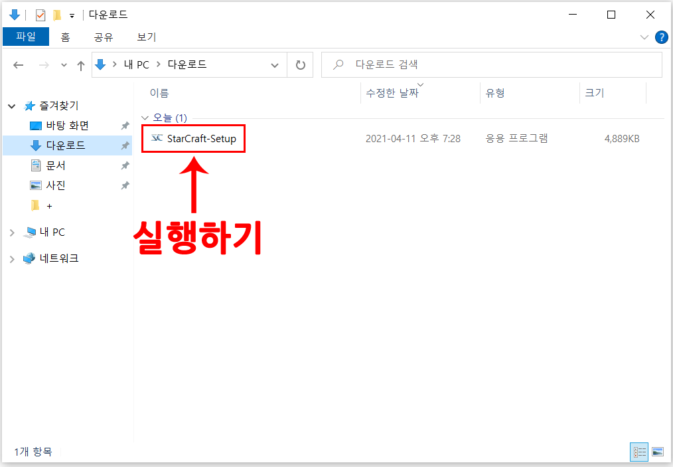Click the search magnifier icon

click(338, 65)
